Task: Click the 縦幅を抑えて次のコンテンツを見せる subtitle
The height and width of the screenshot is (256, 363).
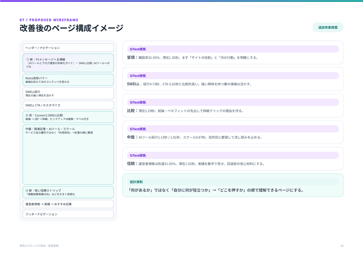Action: pos(47,82)
